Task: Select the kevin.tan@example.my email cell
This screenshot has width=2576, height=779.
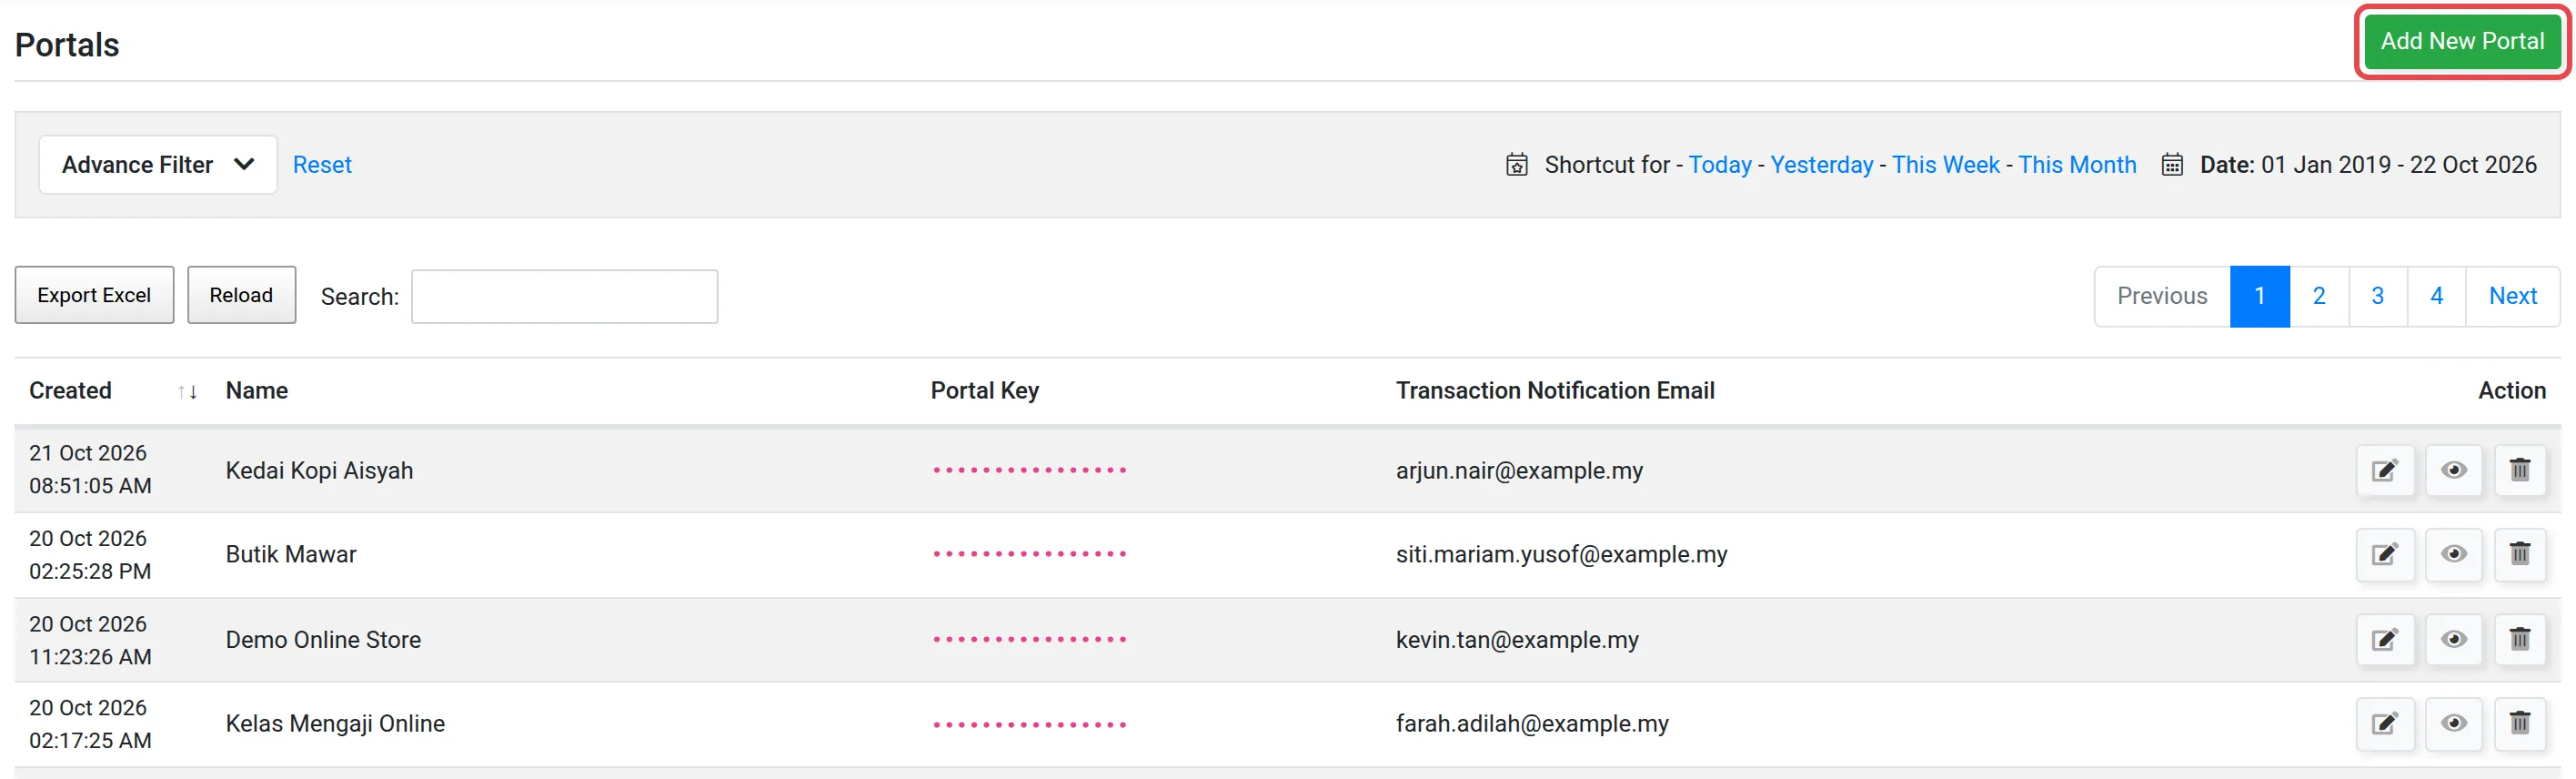Action: point(1517,639)
